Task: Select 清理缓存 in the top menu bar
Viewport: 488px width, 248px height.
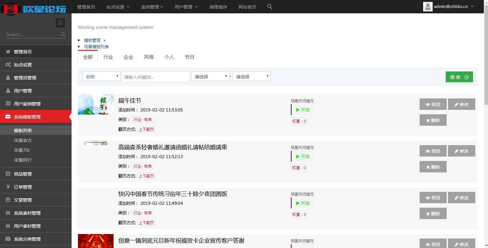Action: [x=218, y=7]
